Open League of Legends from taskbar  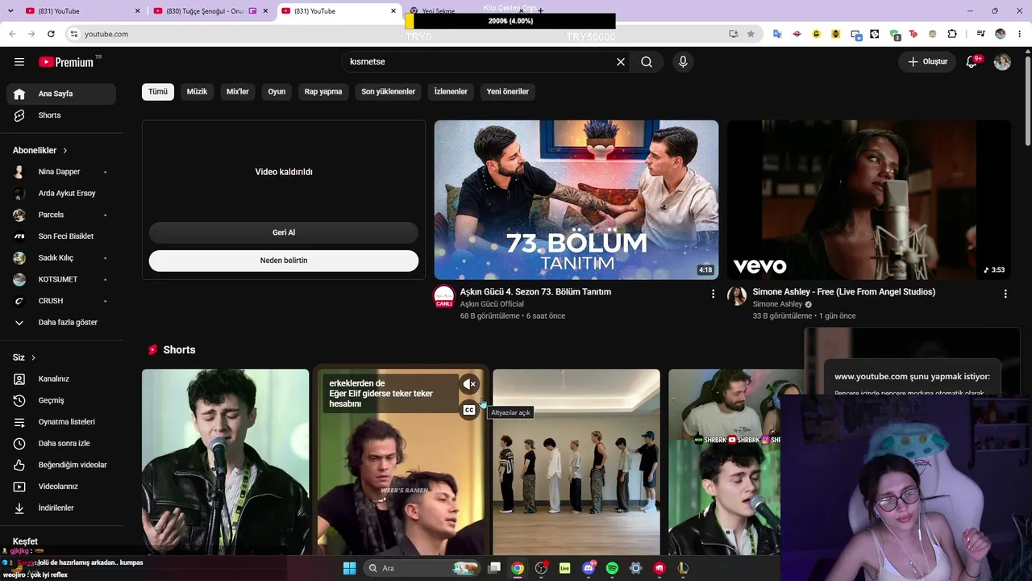pyautogui.click(x=683, y=568)
